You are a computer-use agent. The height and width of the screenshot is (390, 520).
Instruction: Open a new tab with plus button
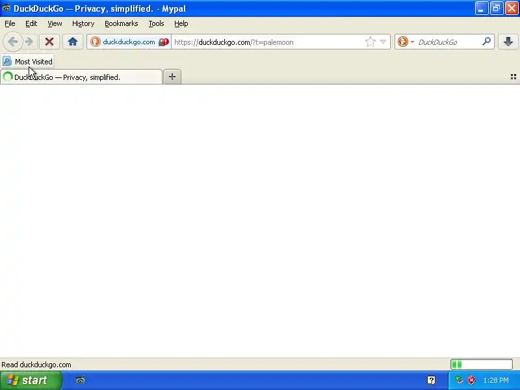coord(172,77)
